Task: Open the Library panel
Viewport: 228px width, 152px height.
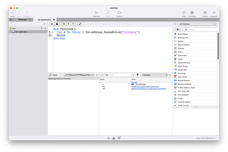Action: coord(205,13)
